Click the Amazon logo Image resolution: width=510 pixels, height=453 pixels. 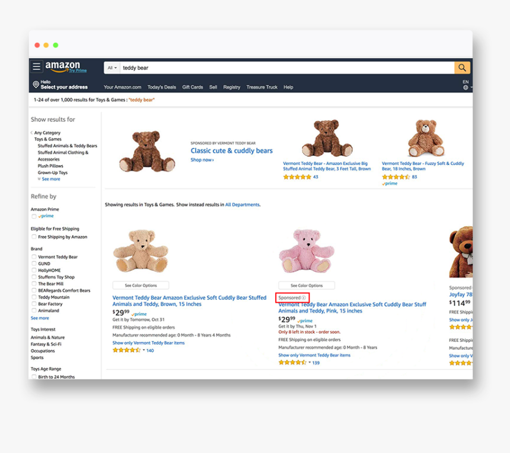pos(66,66)
